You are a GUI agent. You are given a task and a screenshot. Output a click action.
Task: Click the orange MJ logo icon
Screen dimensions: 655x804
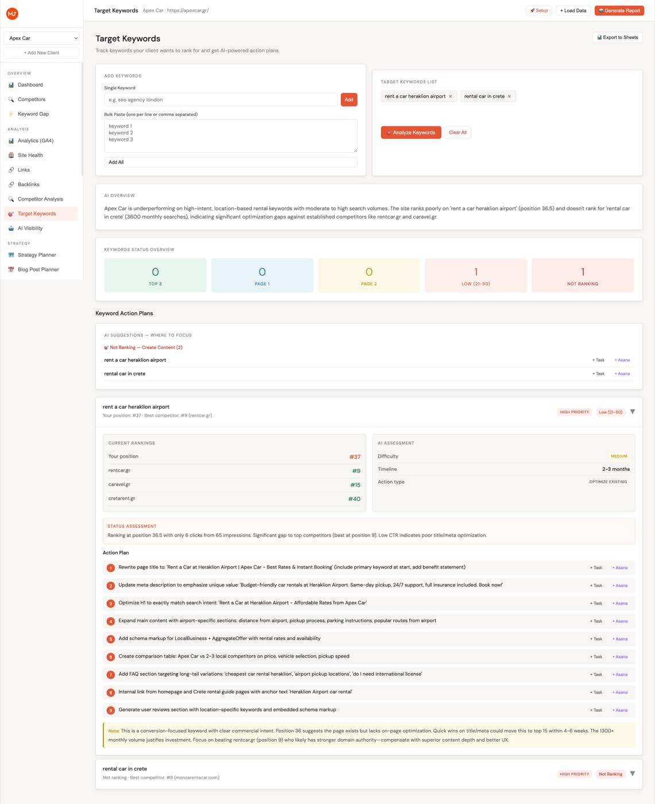coord(12,13)
